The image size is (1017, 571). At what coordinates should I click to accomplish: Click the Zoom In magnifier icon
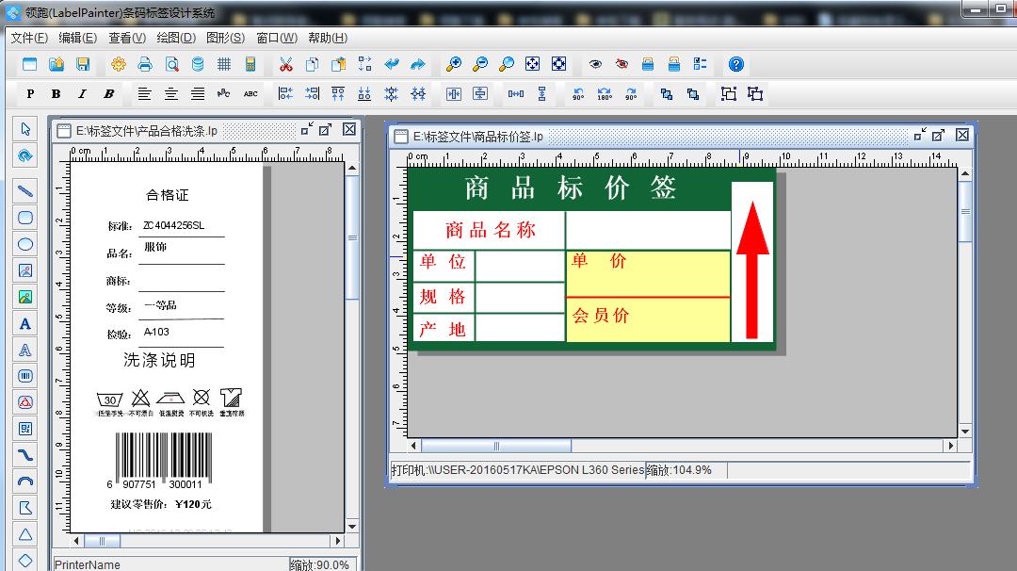[454, 64]
